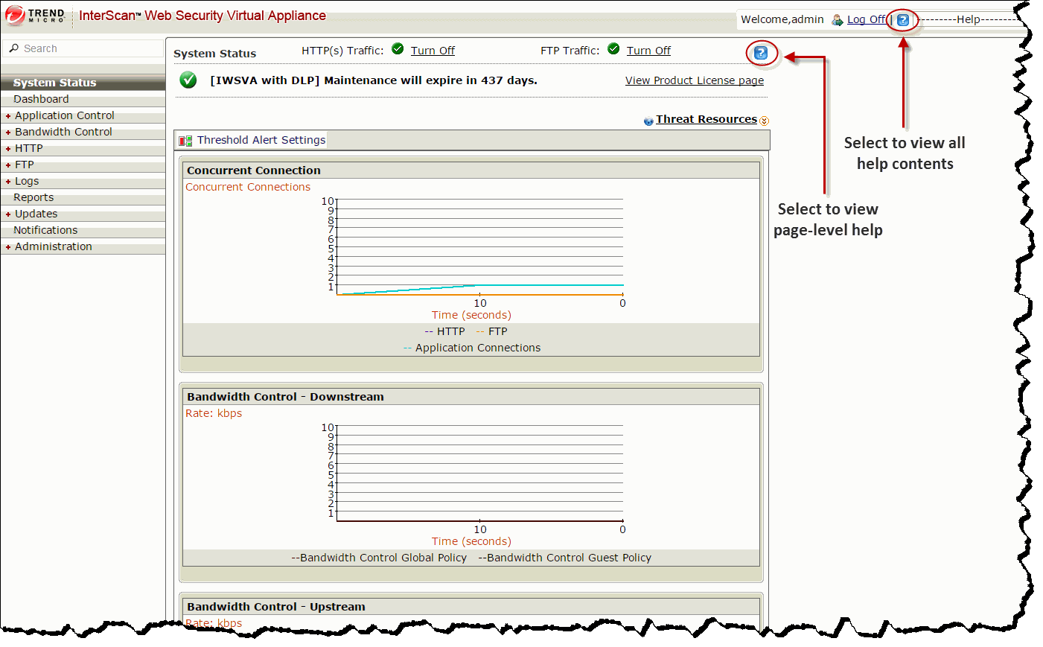Click the green status icon near the maintenance message
This screenshot has width=1043, height=647.
coord(188,80)
